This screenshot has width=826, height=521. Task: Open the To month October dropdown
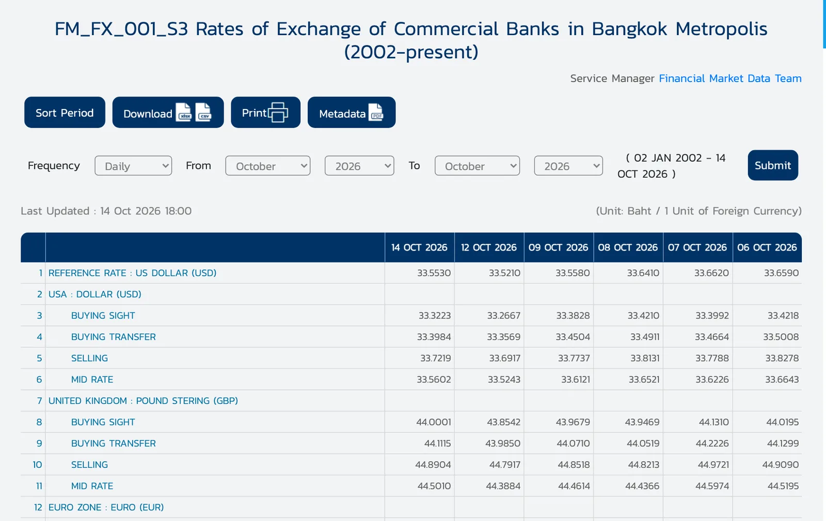pyautogui.click(x=477, y=166)
